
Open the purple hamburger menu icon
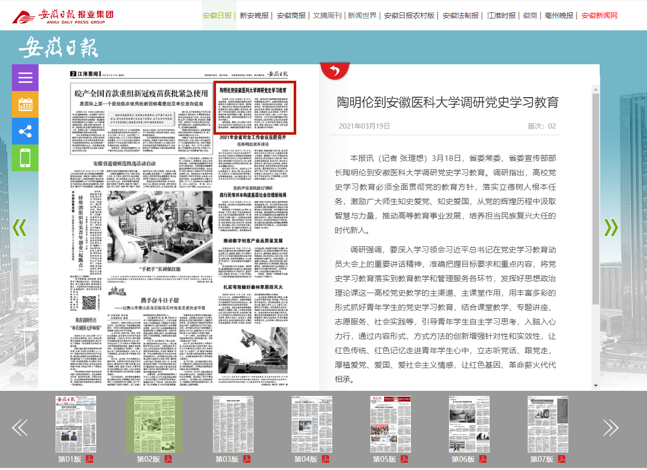(x=25, y=78)
